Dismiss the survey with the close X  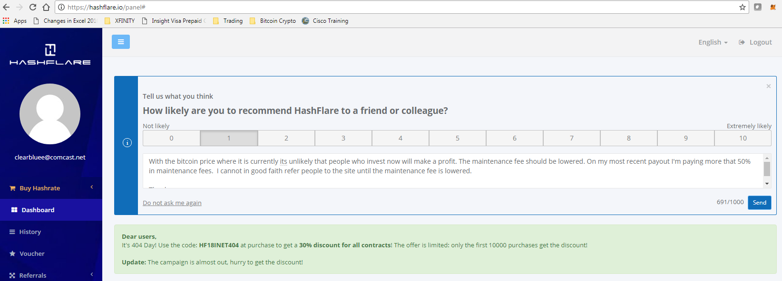pyautogui.click(x=768, y=86)
